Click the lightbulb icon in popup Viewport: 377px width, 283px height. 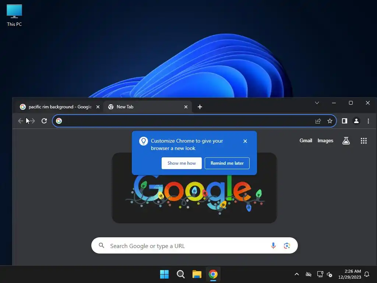pyautogui.click(x=144, y=141)
